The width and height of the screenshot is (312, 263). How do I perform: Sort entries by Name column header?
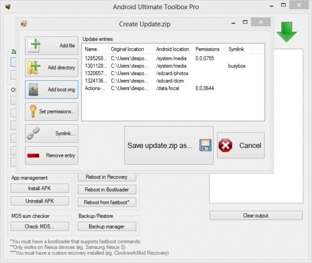click(95, 49)
